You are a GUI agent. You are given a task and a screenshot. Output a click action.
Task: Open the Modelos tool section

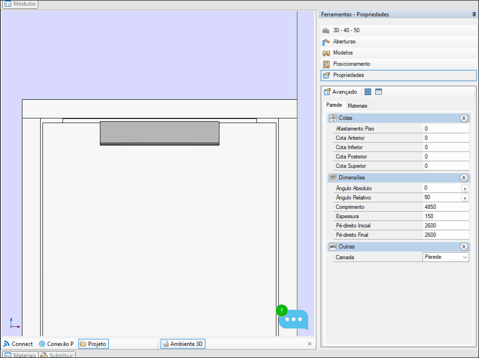pyautogui.click(x=398, y=53)
